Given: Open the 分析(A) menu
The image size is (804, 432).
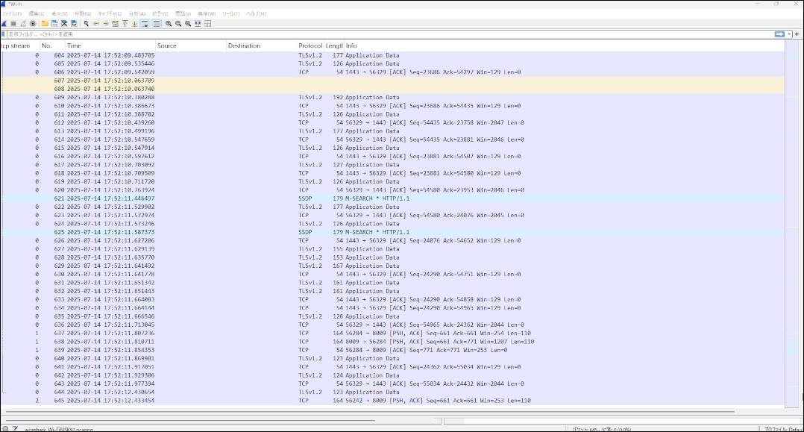Looking at the screenshot, I should click(137, 14).
